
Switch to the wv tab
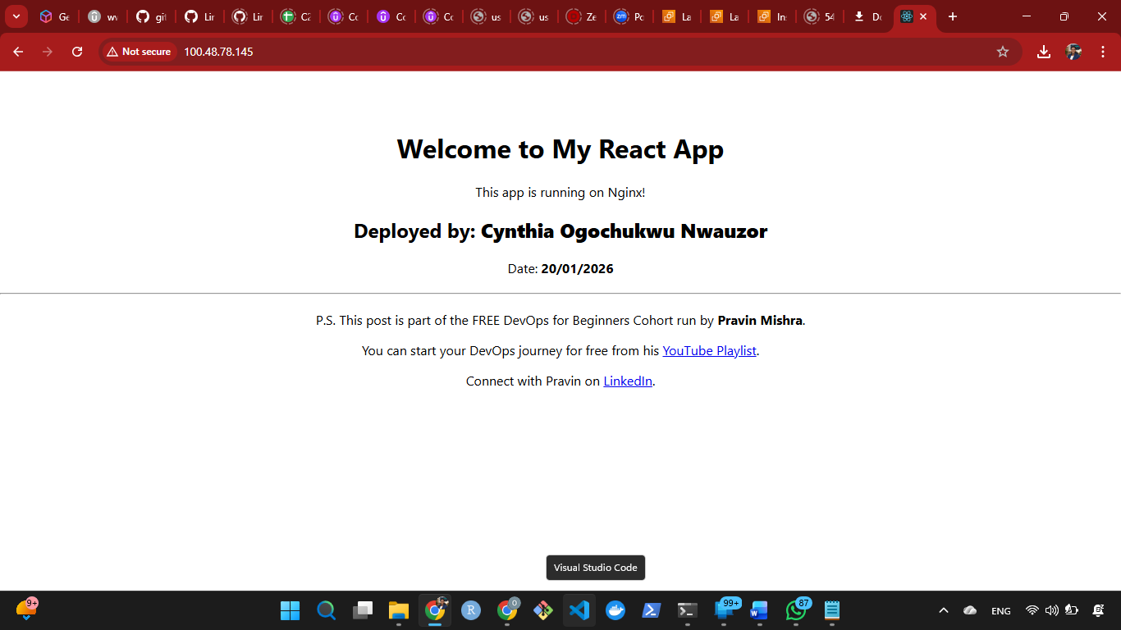pyautogui.click(x=103, y=16)
